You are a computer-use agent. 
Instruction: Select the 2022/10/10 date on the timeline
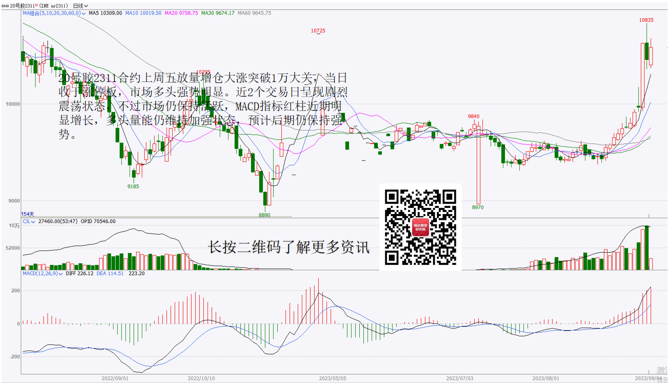(201, 378)
